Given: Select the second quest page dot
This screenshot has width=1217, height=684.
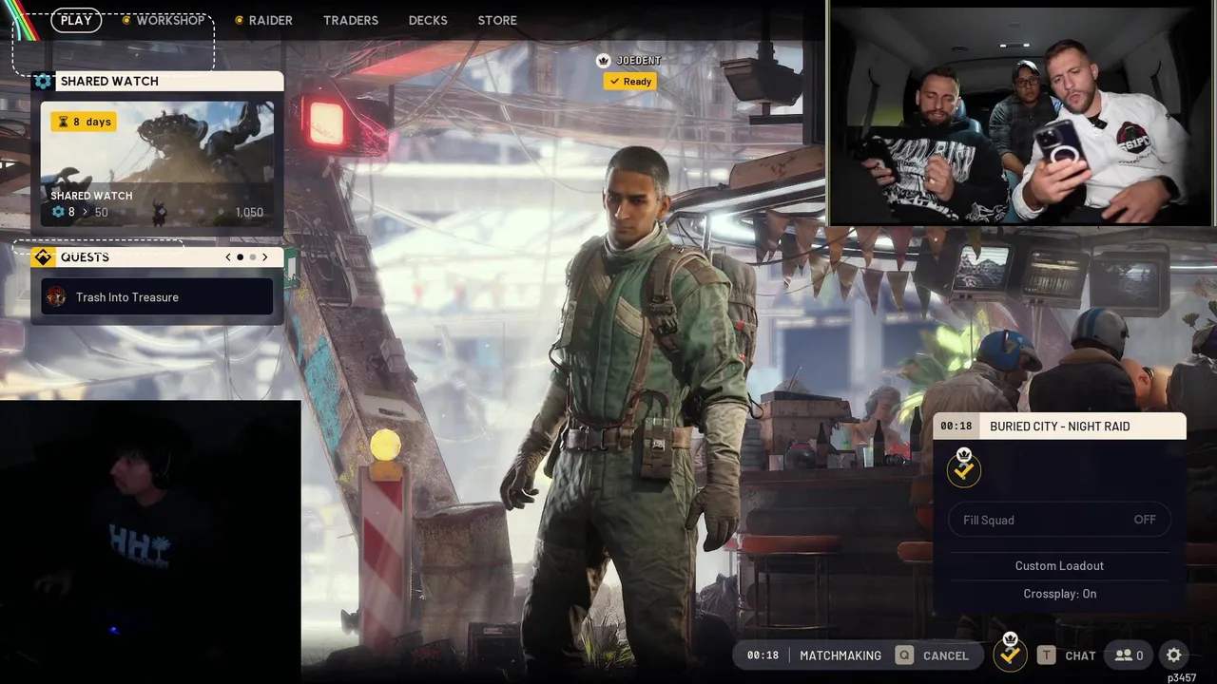Looking at the screenshot, I should pyautogui.click(x=252, y=257).
